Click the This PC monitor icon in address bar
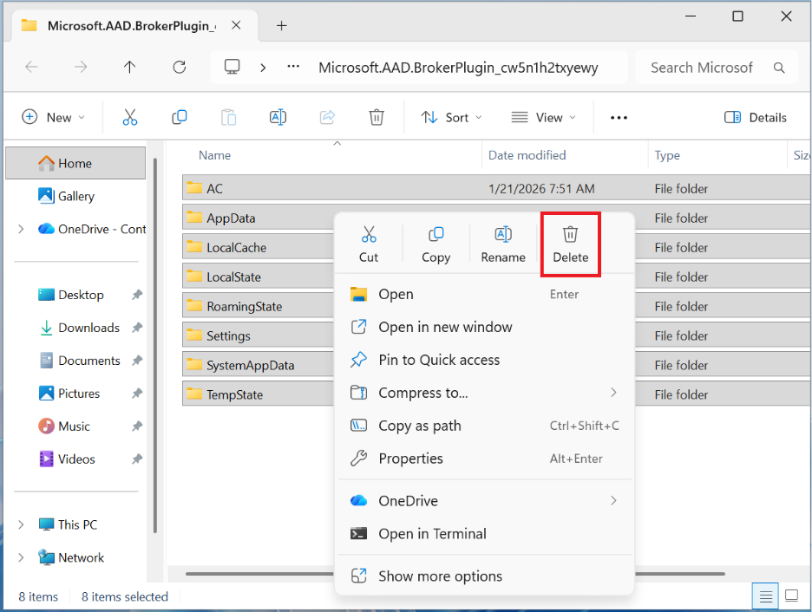Image resolution: width=812 pixels, height=612 pixels. pyautogui.click(x=232, y=68)
